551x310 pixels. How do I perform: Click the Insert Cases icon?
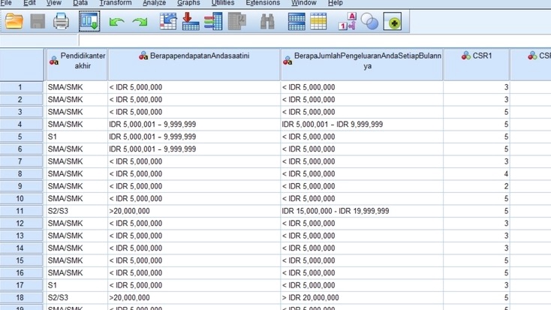(x=297, y=22)
